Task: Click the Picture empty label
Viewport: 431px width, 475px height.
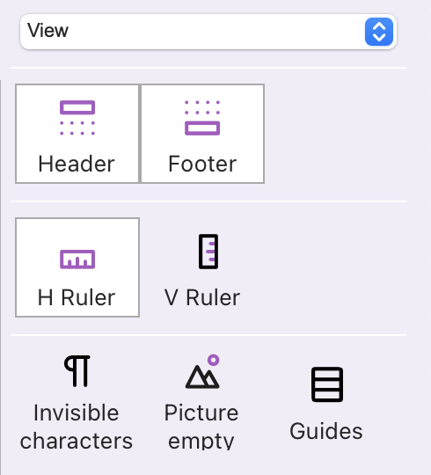Action: tap(201, 427)
